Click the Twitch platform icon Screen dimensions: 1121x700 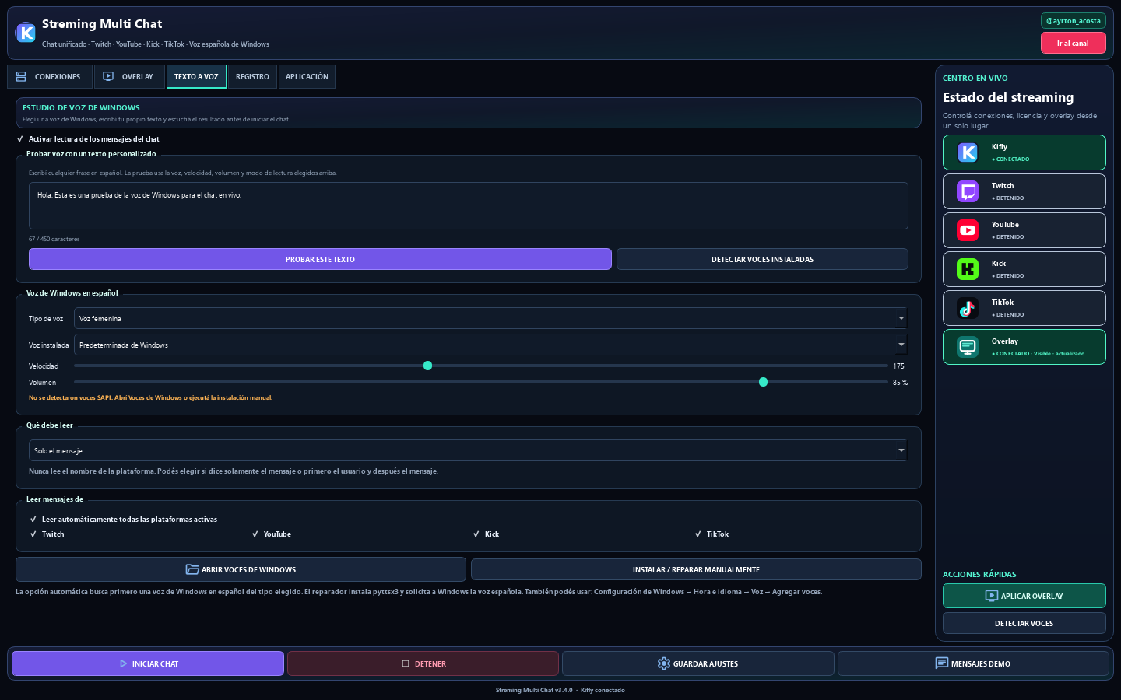pos(968,191)
